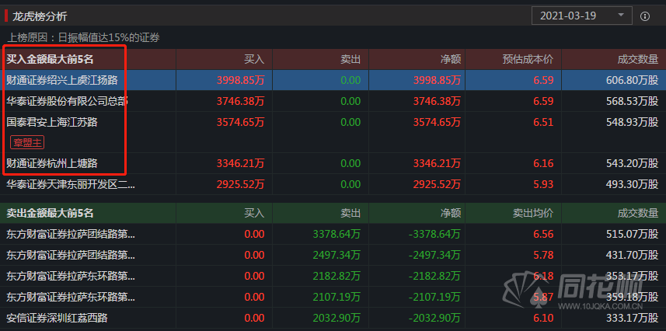Click the cost price 5.93
Screen dimensions: 666x331
coord(544,184)
